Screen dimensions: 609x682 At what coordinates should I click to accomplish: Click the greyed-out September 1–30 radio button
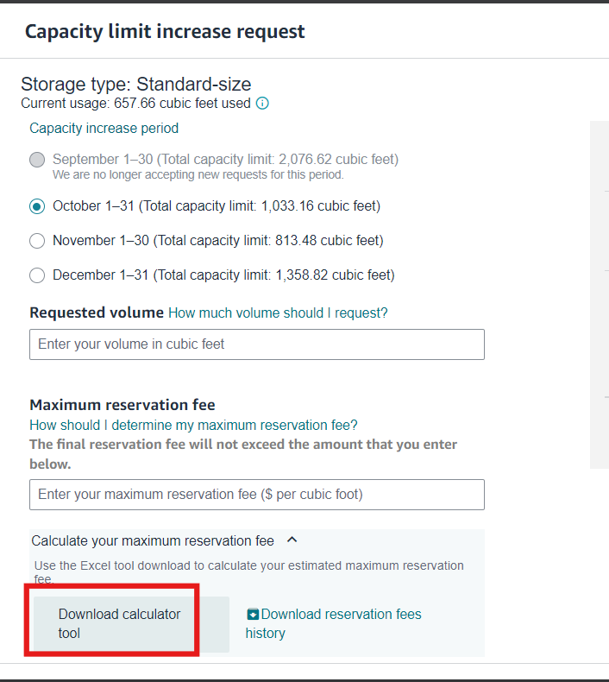pyautogui.click(x=36, y=160)
